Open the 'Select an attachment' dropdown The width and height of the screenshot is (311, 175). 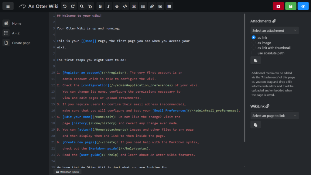(x=275, y=31)
